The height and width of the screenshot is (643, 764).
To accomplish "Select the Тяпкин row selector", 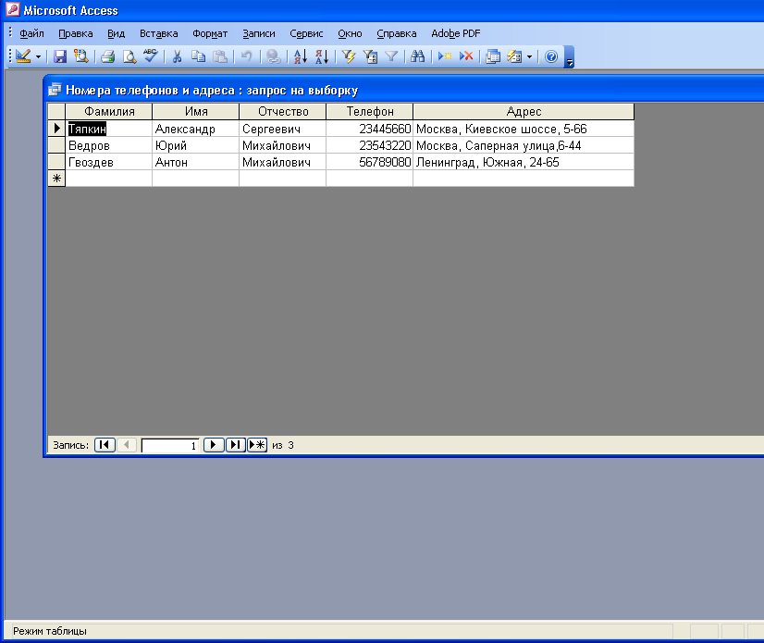I will pyautogui.click(x=56, y=129).
